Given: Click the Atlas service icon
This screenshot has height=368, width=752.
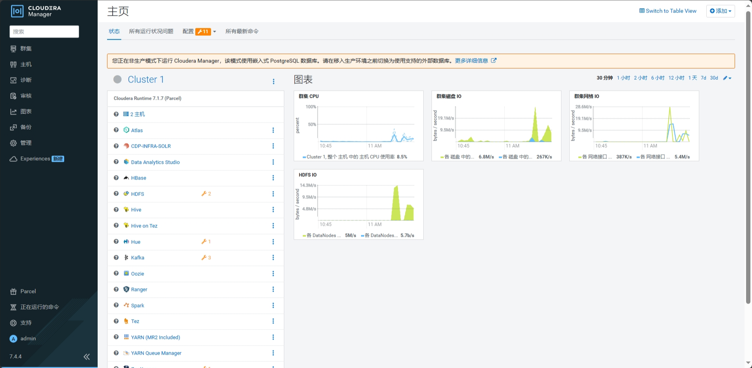Looking at the screenshot, I should pyautogui.click(x=126, y=130).
